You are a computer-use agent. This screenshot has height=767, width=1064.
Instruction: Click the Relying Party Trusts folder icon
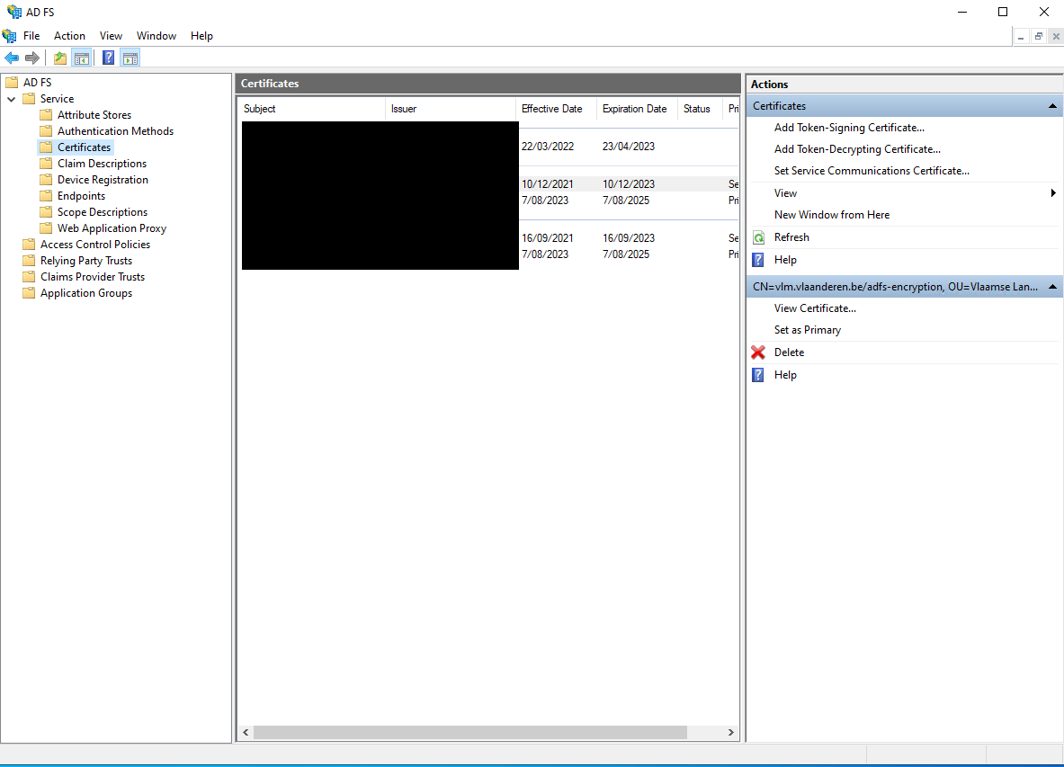[29, 261]
